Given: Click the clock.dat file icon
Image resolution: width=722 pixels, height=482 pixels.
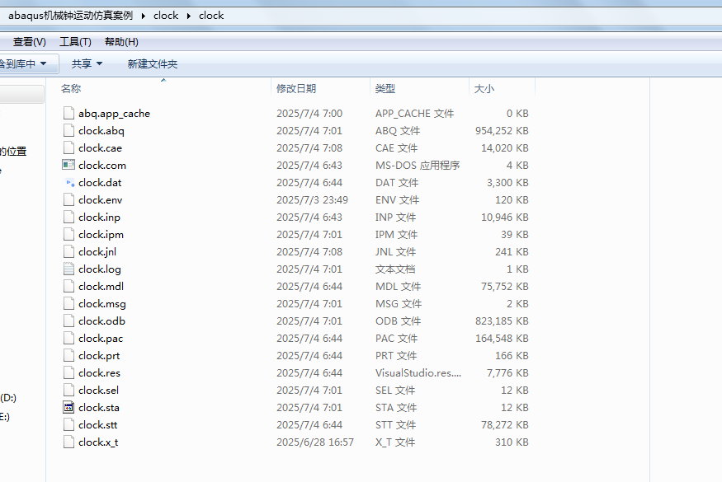Looking at the screenshot, I should click(68, 183).
